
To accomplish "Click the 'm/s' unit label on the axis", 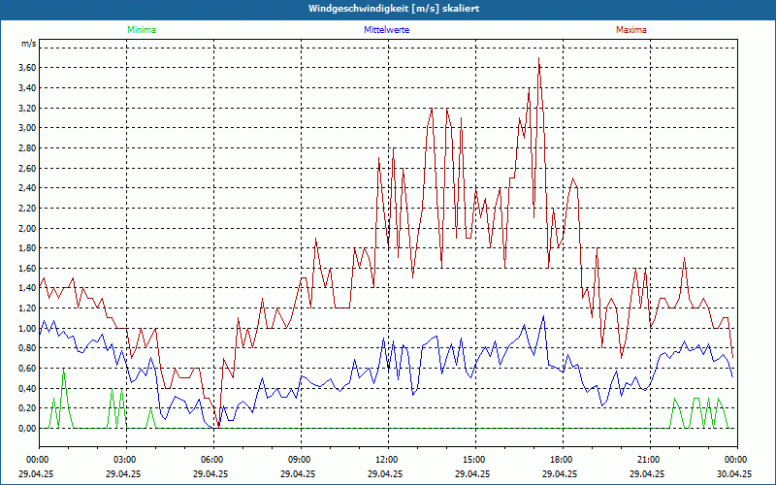I will pyautogui.click(x=29, y=44).
